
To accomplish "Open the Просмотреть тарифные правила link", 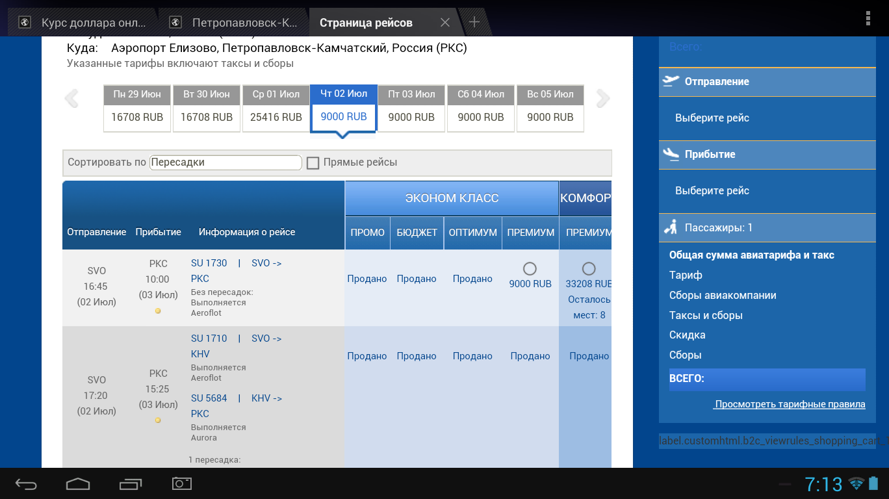I will (x=790, y=404).
